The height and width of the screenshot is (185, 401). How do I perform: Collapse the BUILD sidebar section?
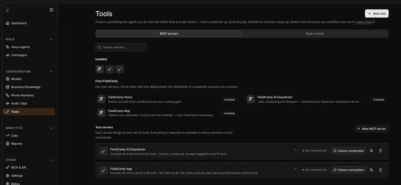pos(51,39)
